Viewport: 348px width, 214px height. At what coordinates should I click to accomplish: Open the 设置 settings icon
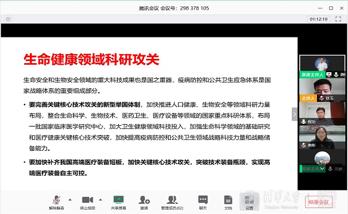pos(249,200)
